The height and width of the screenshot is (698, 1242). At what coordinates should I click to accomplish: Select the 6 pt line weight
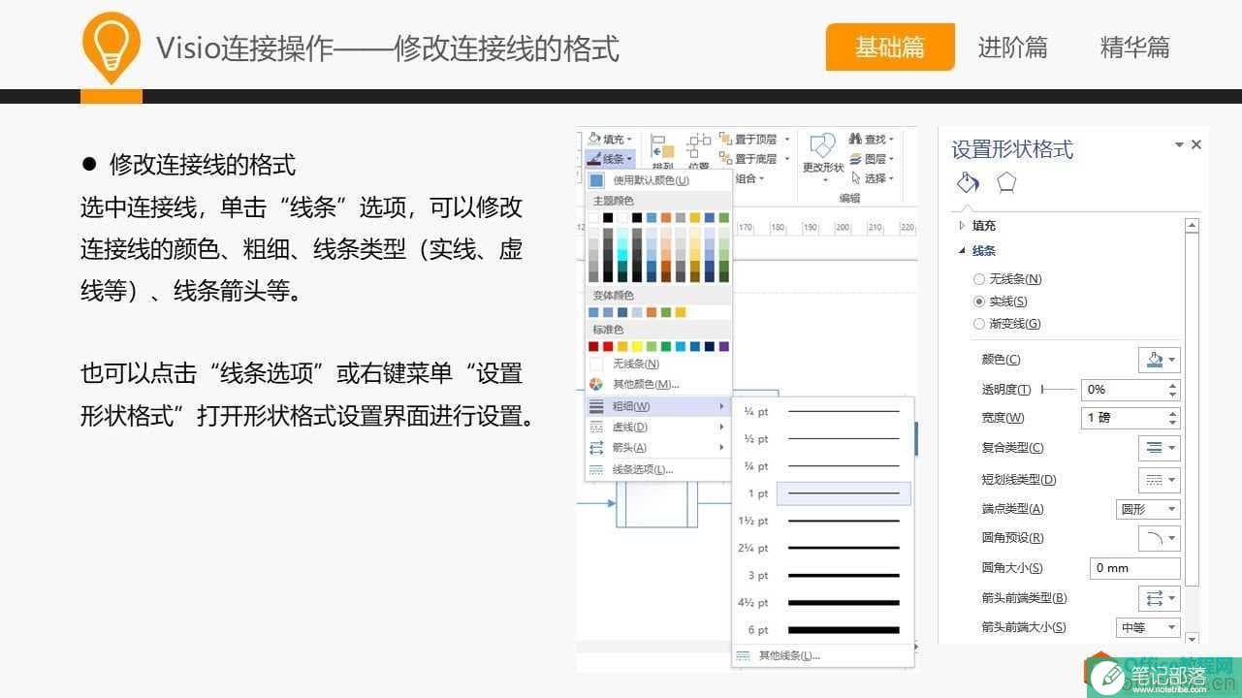822,629
